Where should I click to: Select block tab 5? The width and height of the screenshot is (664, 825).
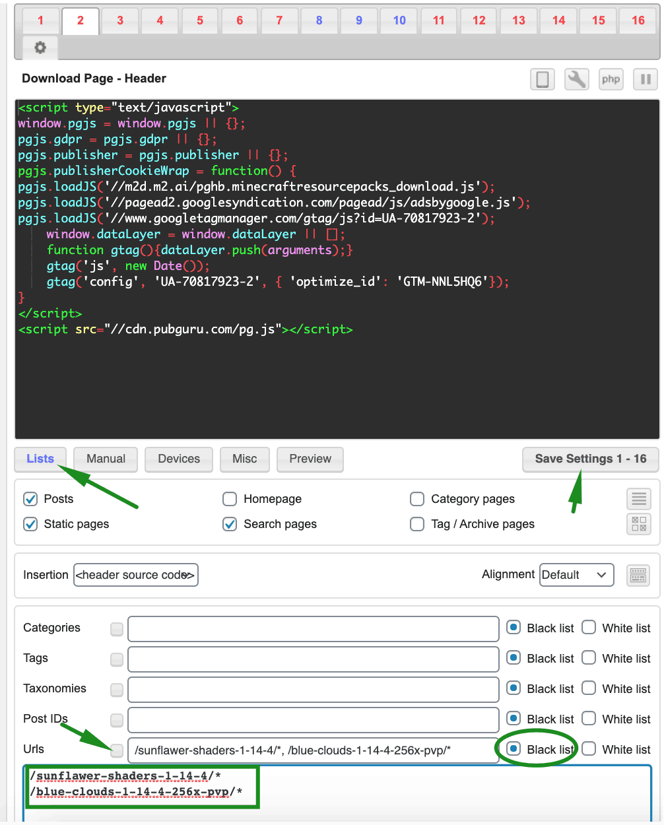[200, 20]
